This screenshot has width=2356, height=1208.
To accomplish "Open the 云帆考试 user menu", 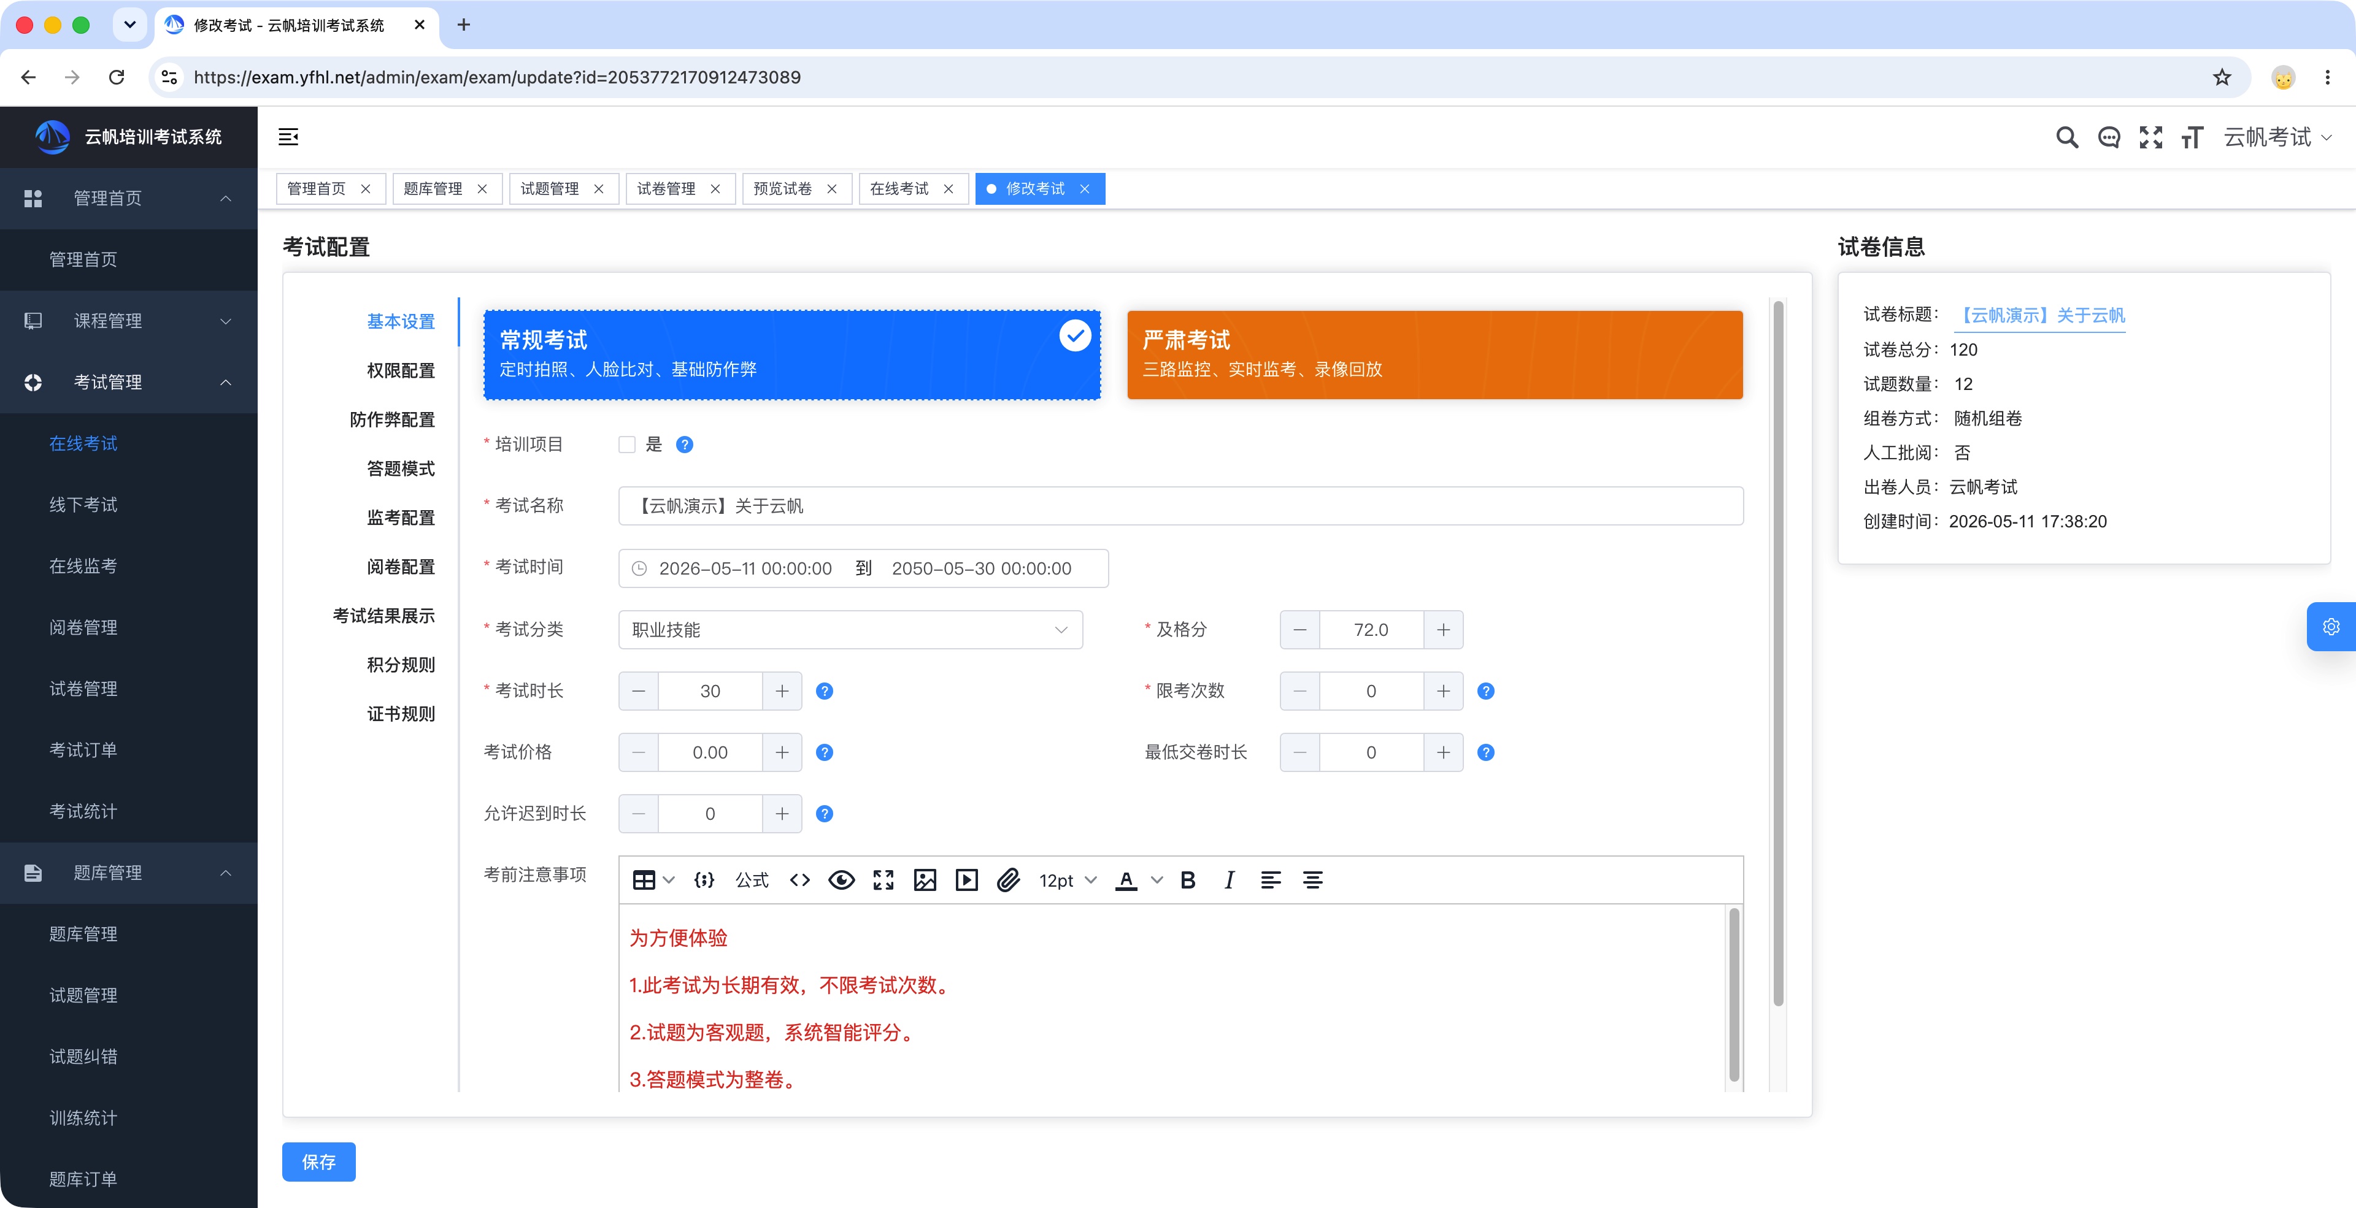I will point(2277,137).
